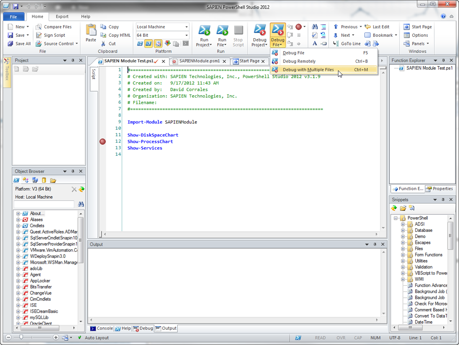Click the search binoculars in Object Browser
This screenshot has height=345, width=459.
click(x=81, y=204)
